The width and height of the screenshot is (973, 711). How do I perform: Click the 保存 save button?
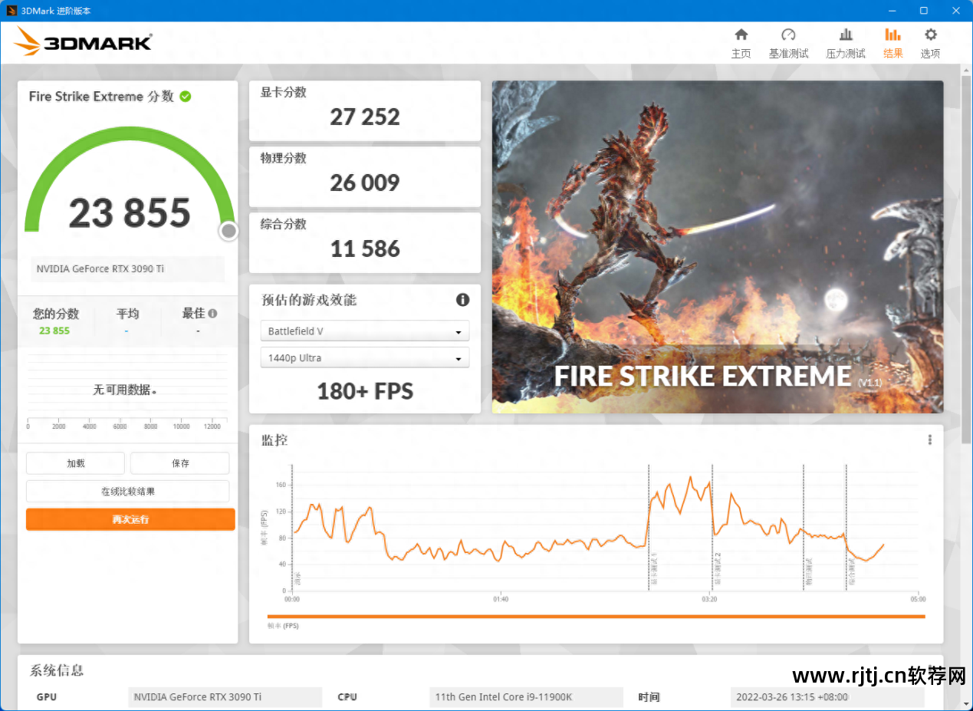click(180, 463)
